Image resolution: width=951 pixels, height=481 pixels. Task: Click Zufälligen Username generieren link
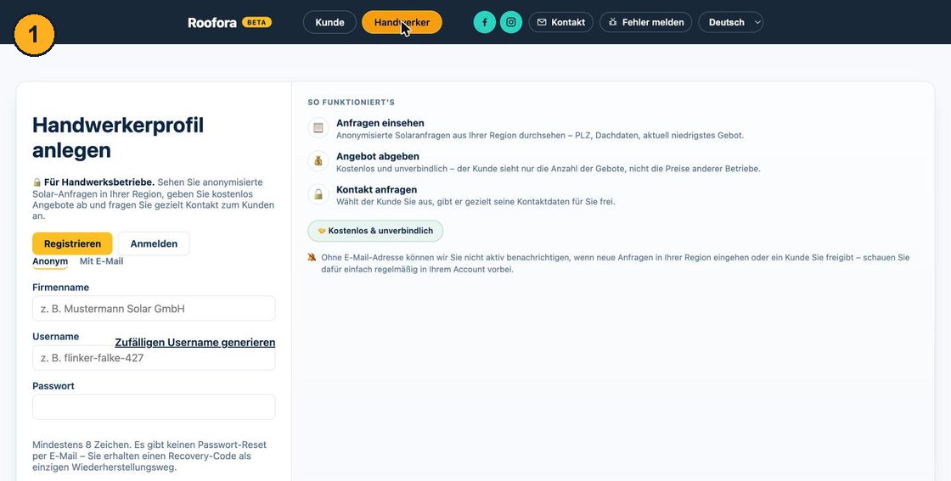[195, 342]
